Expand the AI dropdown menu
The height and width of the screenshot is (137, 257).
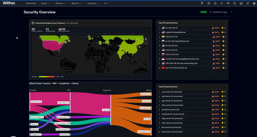coord(107,3)
